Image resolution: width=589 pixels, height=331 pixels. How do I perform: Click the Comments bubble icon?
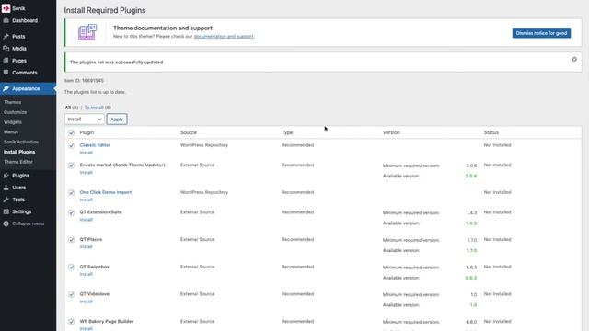(6, 73)
